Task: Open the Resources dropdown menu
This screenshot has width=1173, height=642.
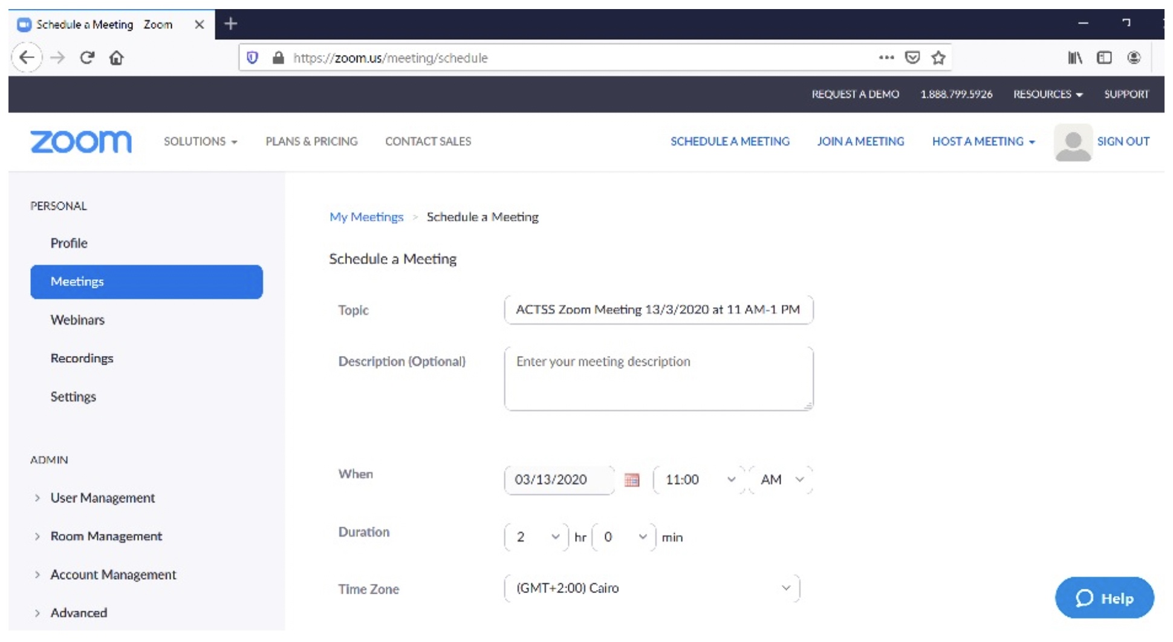Action: coord(1048,94)
